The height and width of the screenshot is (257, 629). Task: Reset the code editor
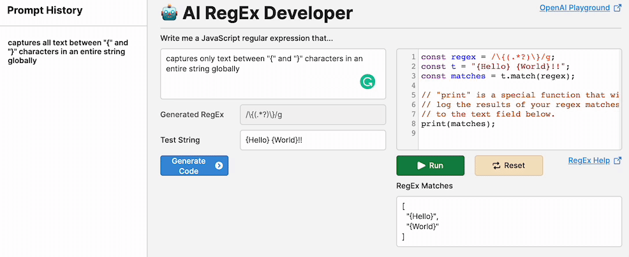pyautogui.click(x=508, y=165)
